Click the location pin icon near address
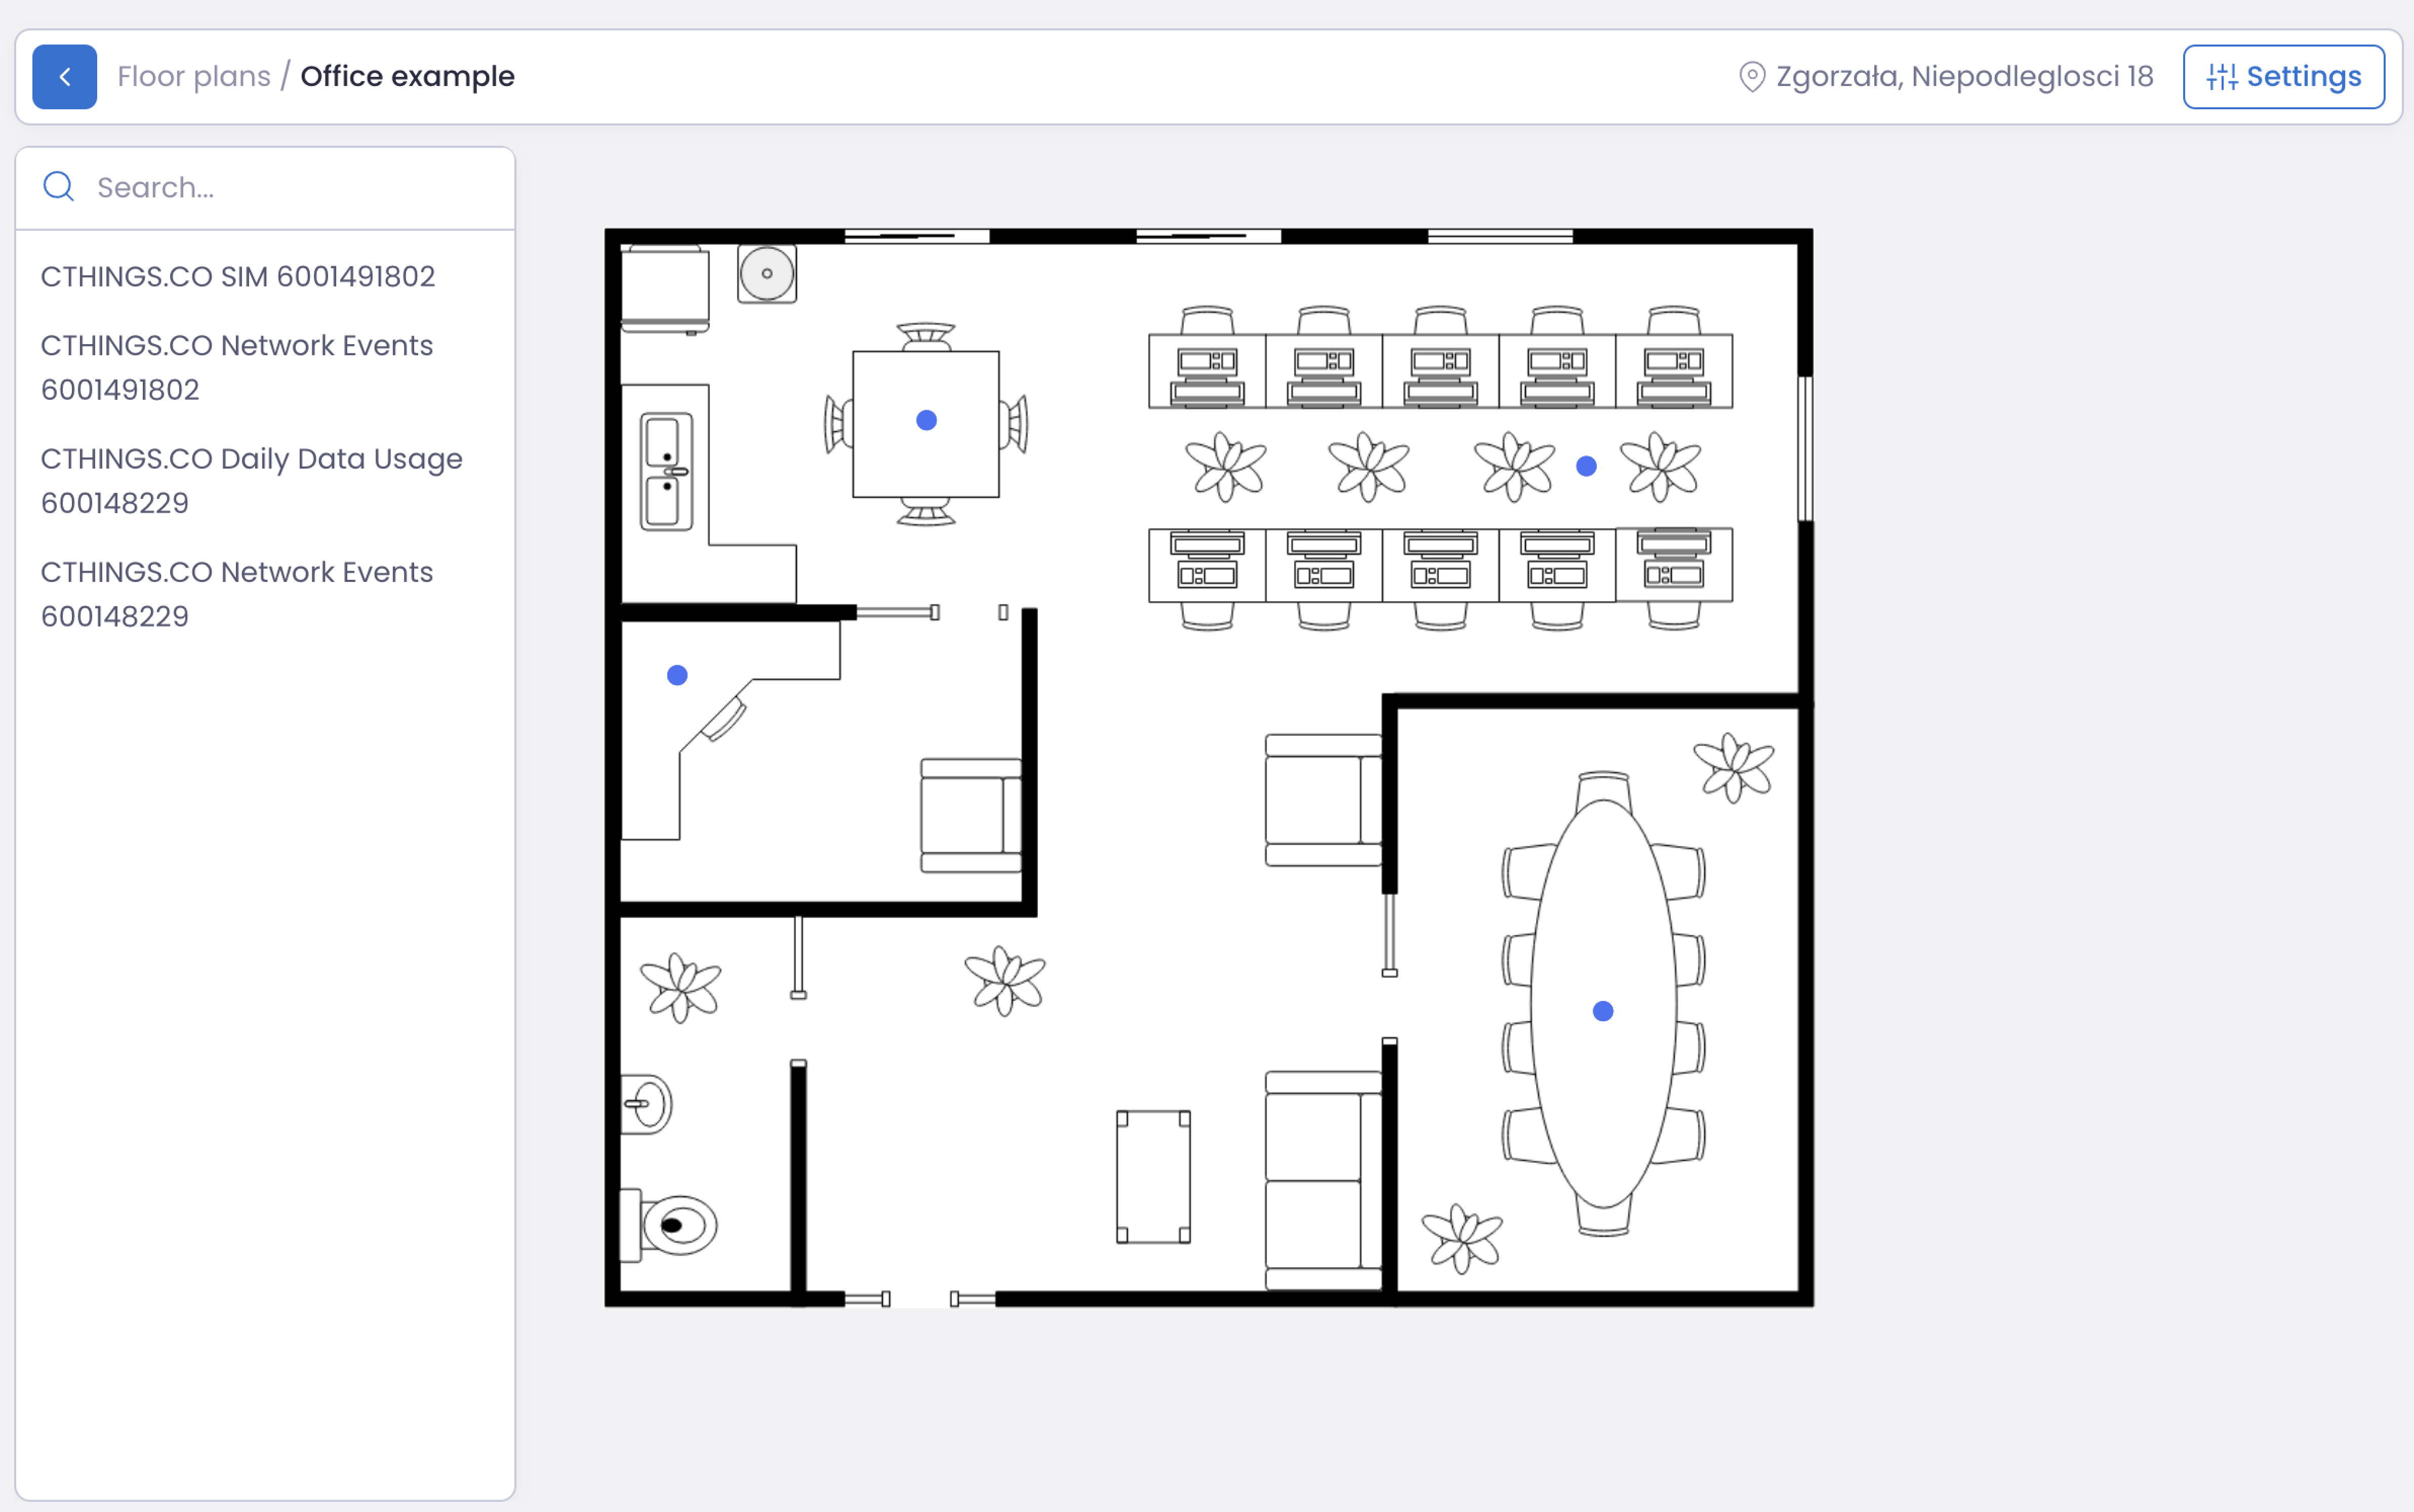2414x1512 pixels. pos(1751,76)
